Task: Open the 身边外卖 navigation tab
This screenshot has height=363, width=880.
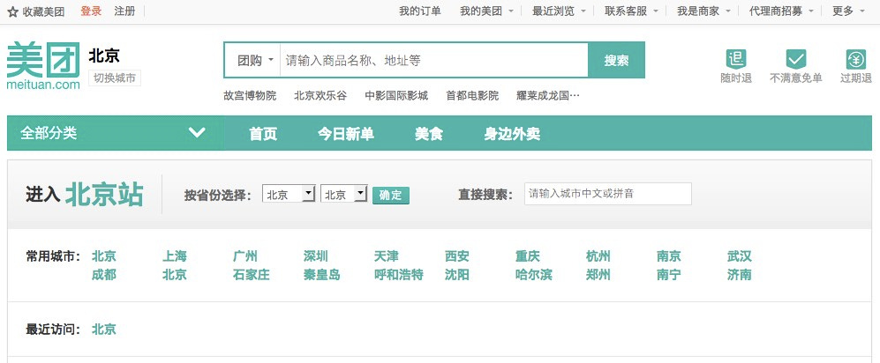Action: pyautogui.click(x=512, y=134)
